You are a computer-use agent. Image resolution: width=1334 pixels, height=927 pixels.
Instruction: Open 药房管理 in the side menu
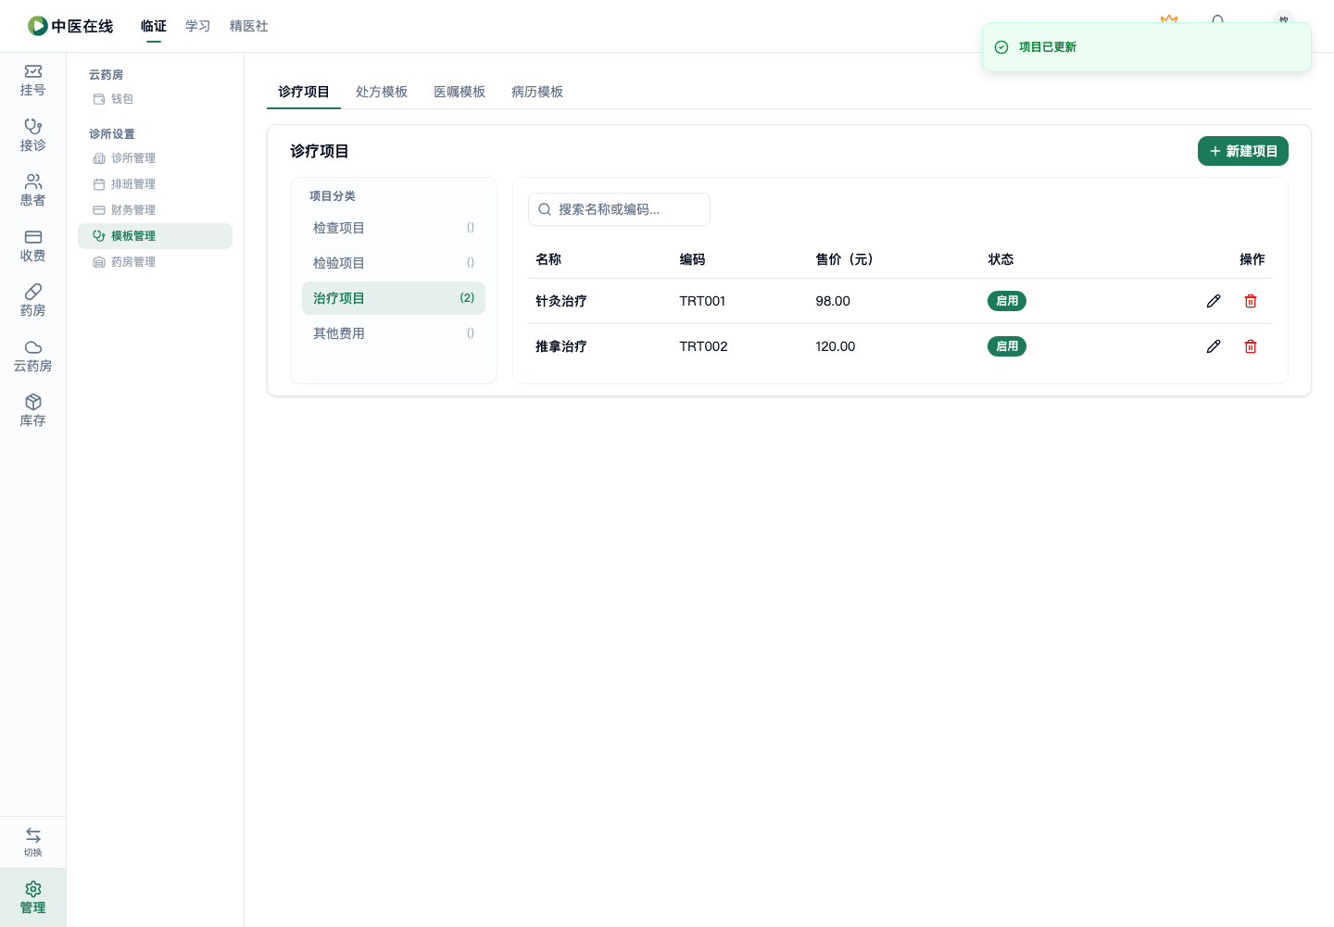[155, 262]
